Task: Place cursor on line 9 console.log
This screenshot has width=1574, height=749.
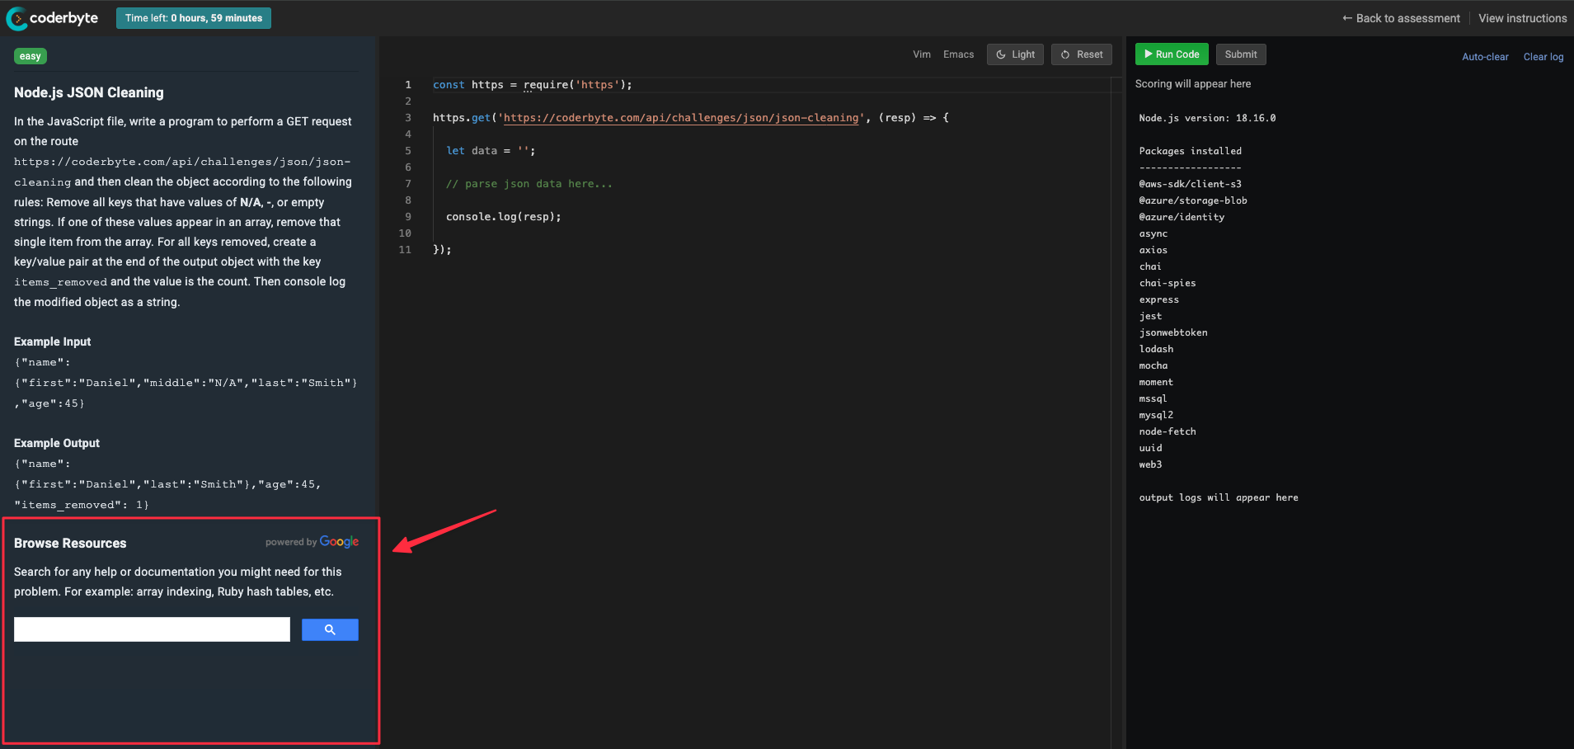Action: 503,217
